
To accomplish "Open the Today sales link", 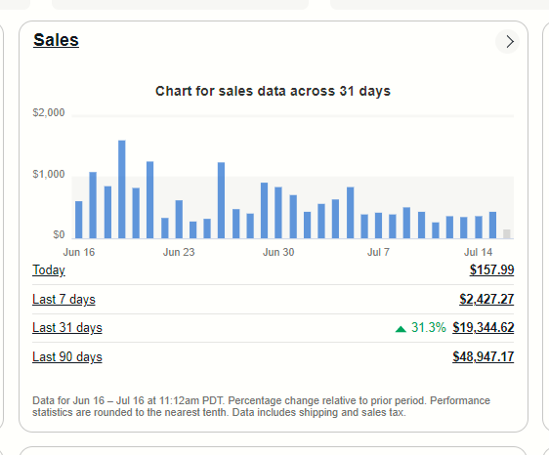I will (x=49, y=270).
